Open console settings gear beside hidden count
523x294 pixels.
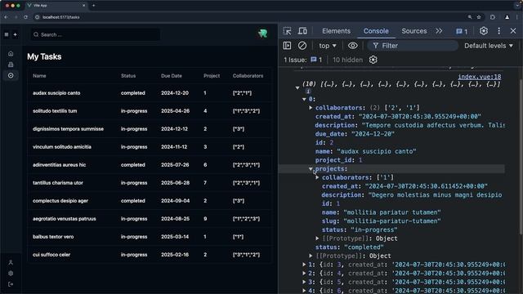(x=373, y=60)
